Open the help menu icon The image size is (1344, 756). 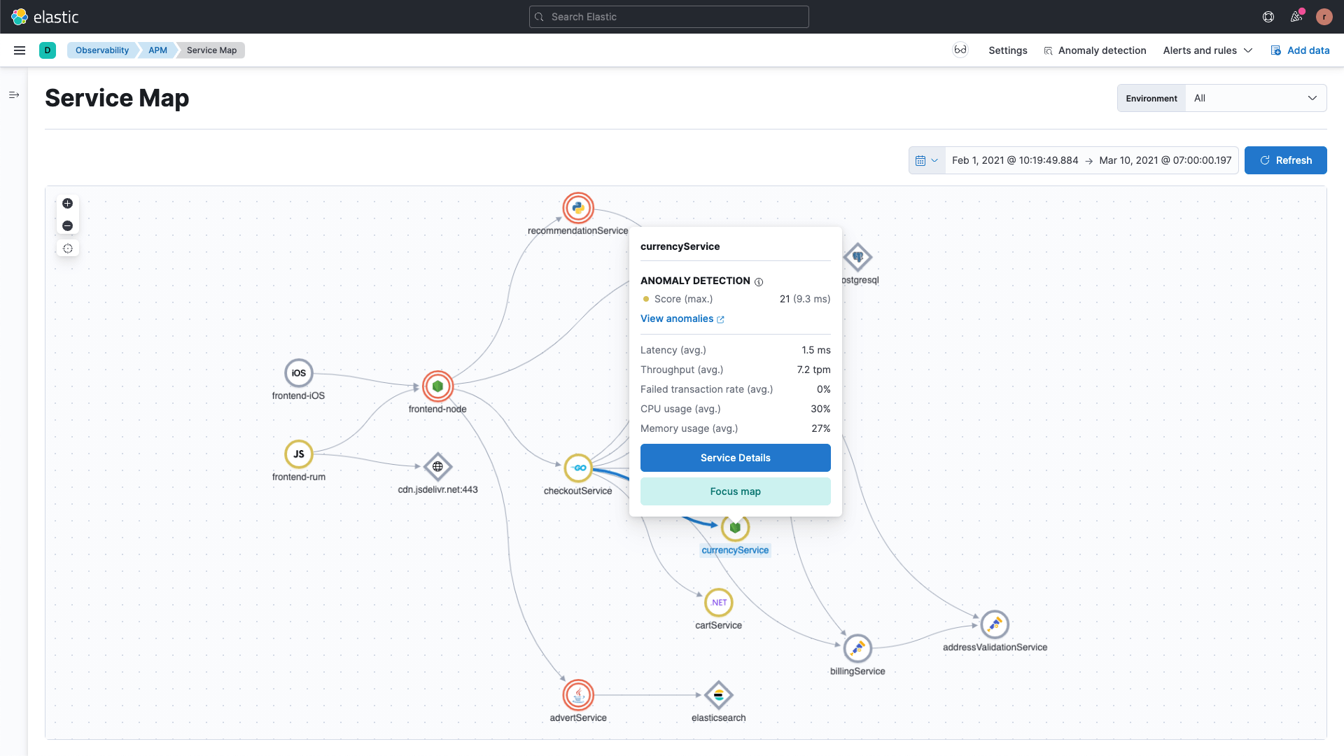pos(1268,17)
